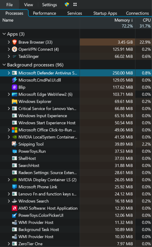
Task: Click the Brave Browser lion icon
Action: pyautogui.click(x=15, y=42)
